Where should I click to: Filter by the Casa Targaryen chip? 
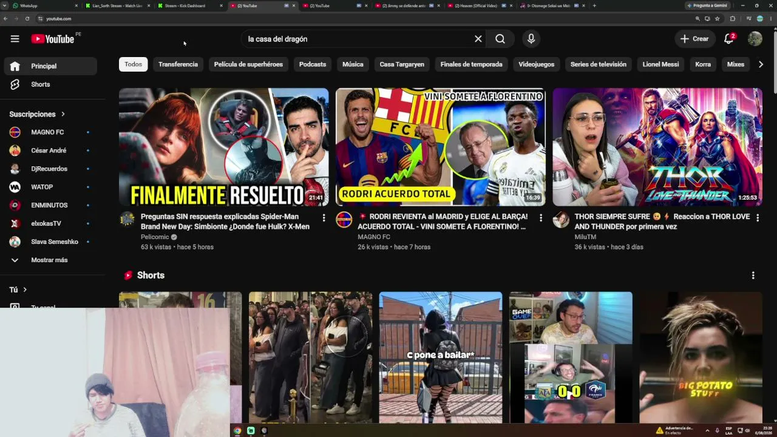[402, 64]
